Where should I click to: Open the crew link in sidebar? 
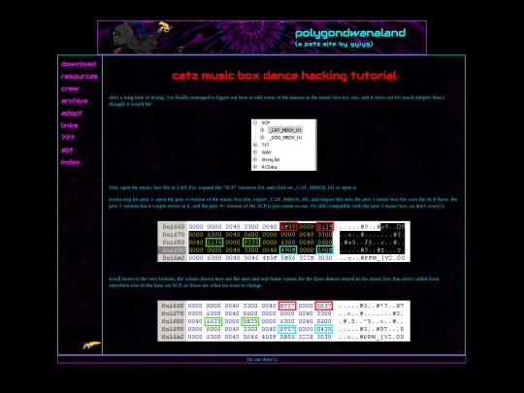click(x=70, y=88)
